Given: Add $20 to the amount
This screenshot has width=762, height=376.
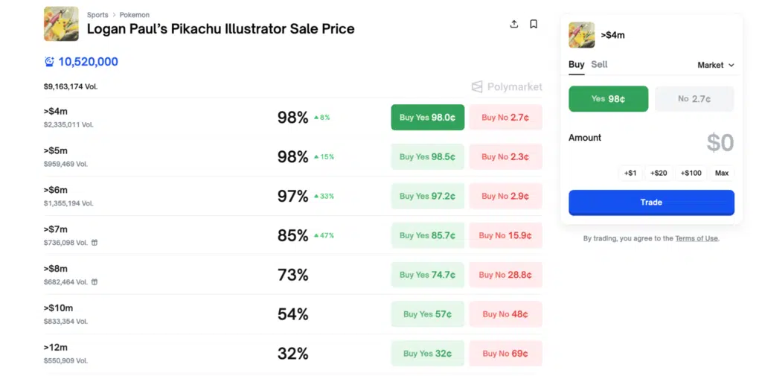Looking at the screenshot, I should click(658, 173).
